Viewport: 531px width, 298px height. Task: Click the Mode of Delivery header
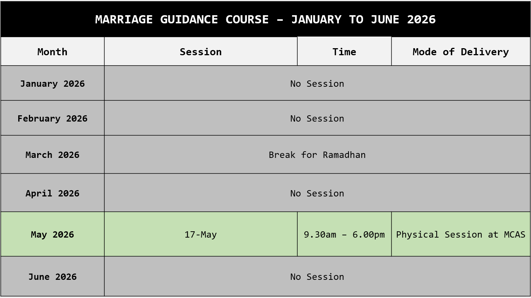460,52
